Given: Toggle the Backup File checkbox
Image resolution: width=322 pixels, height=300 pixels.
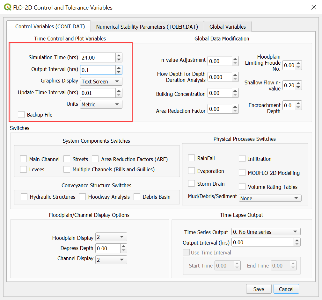Looking at the screenshot, I should 21,115.
